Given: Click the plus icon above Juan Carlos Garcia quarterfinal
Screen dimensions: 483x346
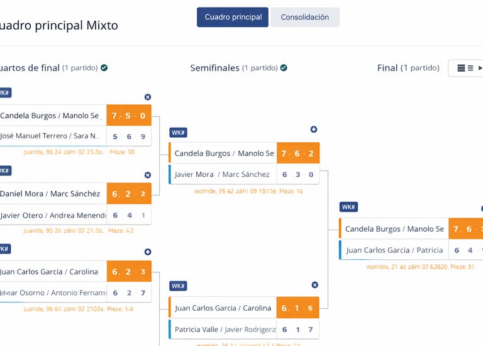Looking at the screenshot, I should tap(148, 252).
